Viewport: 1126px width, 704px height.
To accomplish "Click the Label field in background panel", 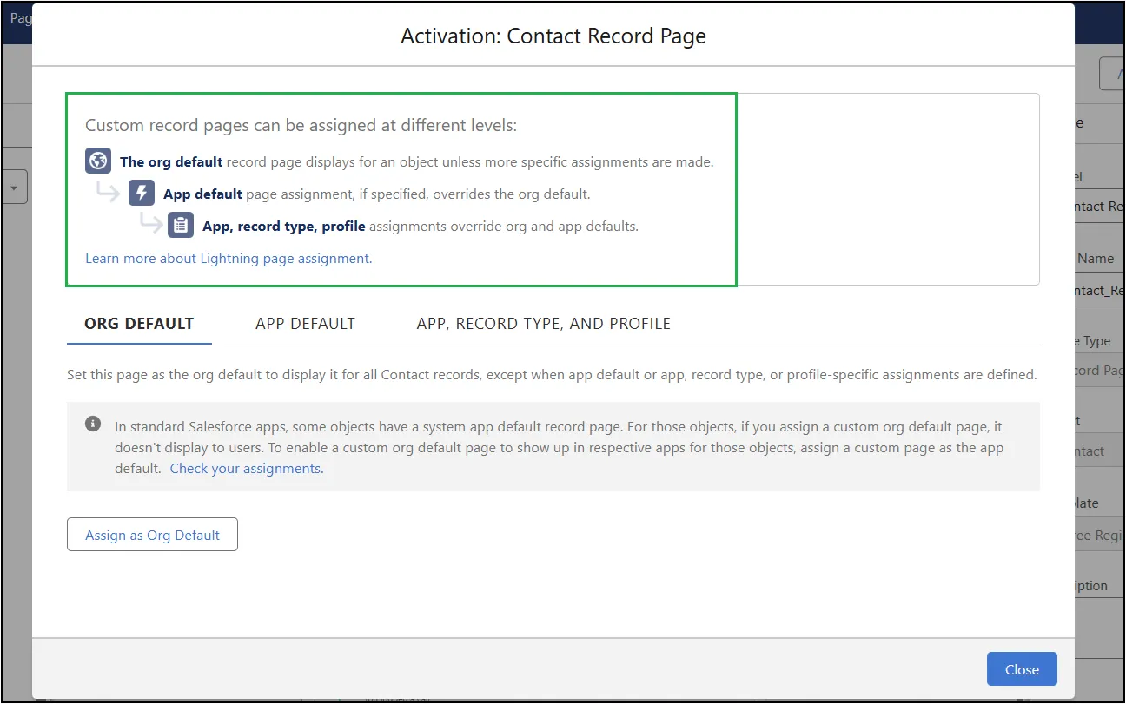I will (1100, 207).
